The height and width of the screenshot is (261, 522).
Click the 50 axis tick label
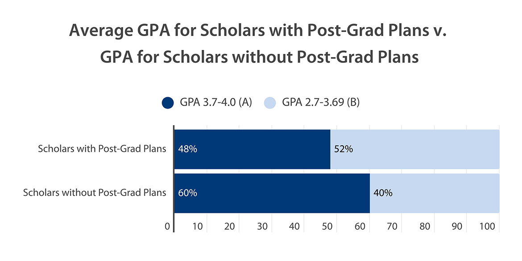(327, 226)
